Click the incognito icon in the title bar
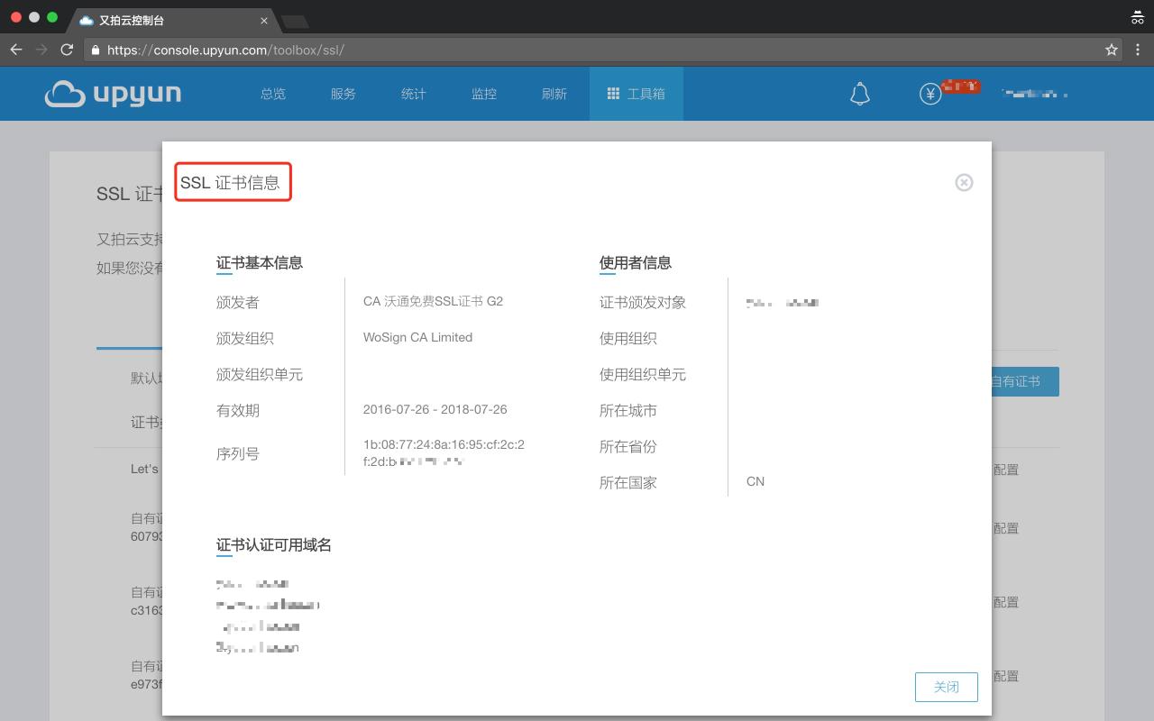Viewport: 1154px width, 721px height. (1138, 17)
